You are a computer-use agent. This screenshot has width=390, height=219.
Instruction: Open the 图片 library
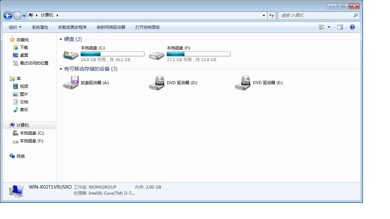tap(24, 94)
